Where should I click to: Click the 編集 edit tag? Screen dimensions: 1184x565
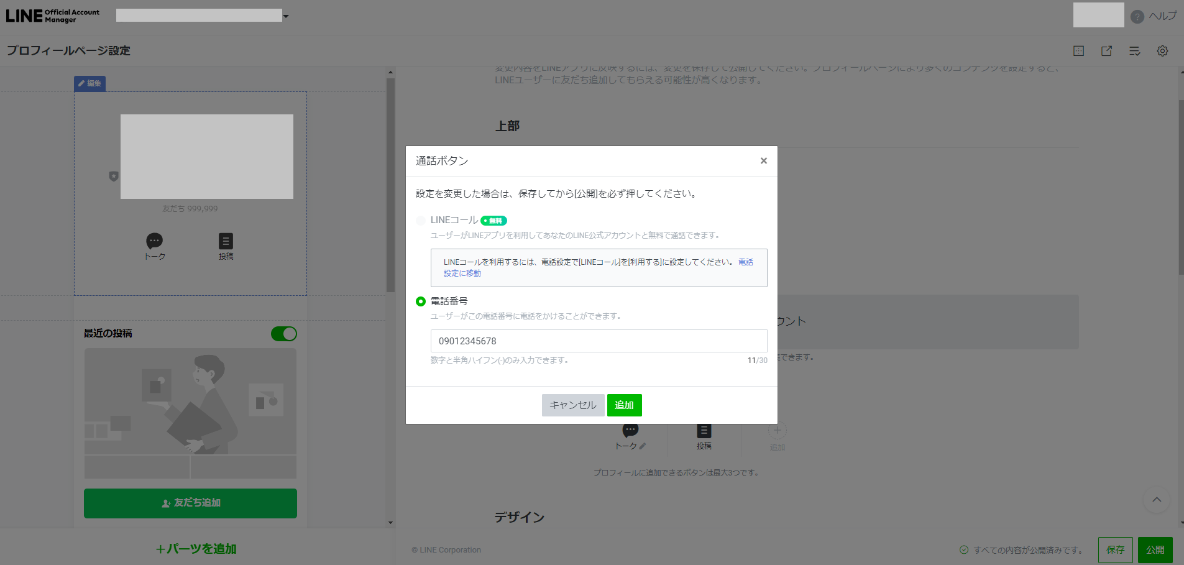click(89, 83)
